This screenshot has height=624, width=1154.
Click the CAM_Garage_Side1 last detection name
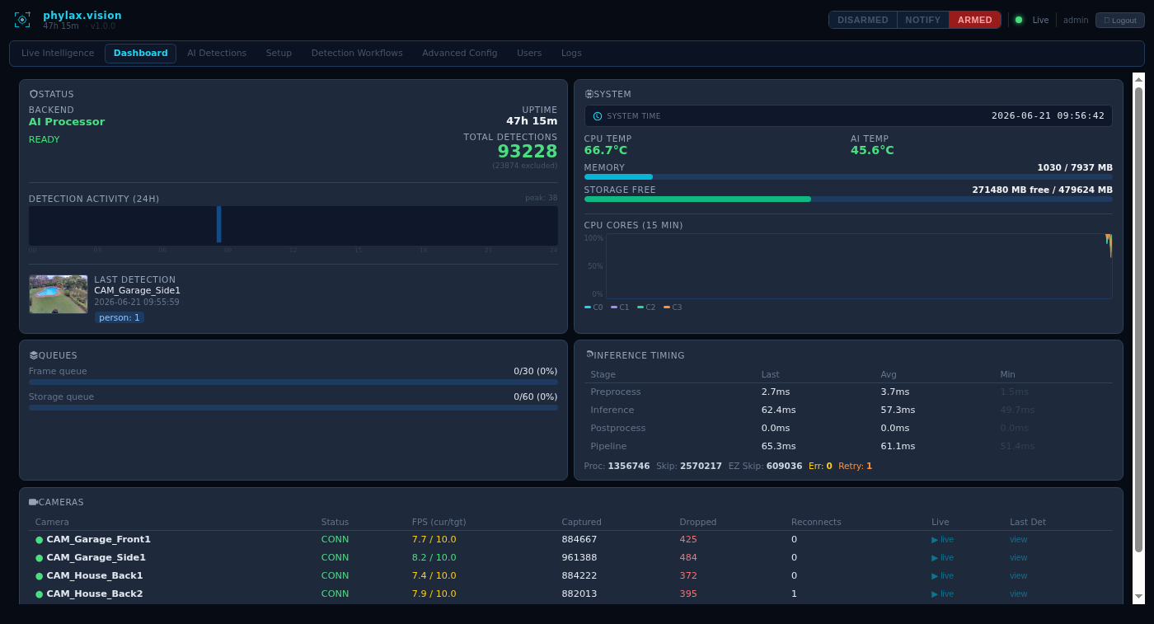point(137,290)
